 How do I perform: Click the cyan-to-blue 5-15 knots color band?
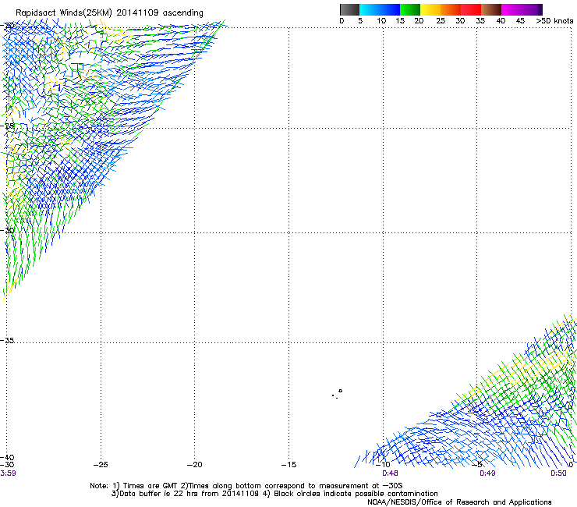(380, 9)
